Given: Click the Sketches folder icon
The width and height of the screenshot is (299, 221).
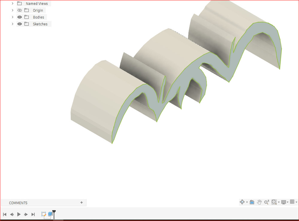Looking at the screenshot, I should click(x=27, y=24).
